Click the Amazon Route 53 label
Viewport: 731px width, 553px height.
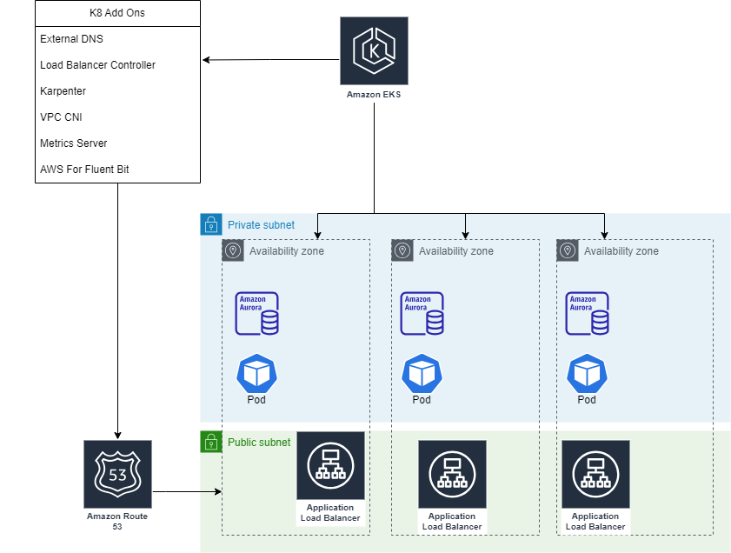pyautogui.click(x=117, y=522)
